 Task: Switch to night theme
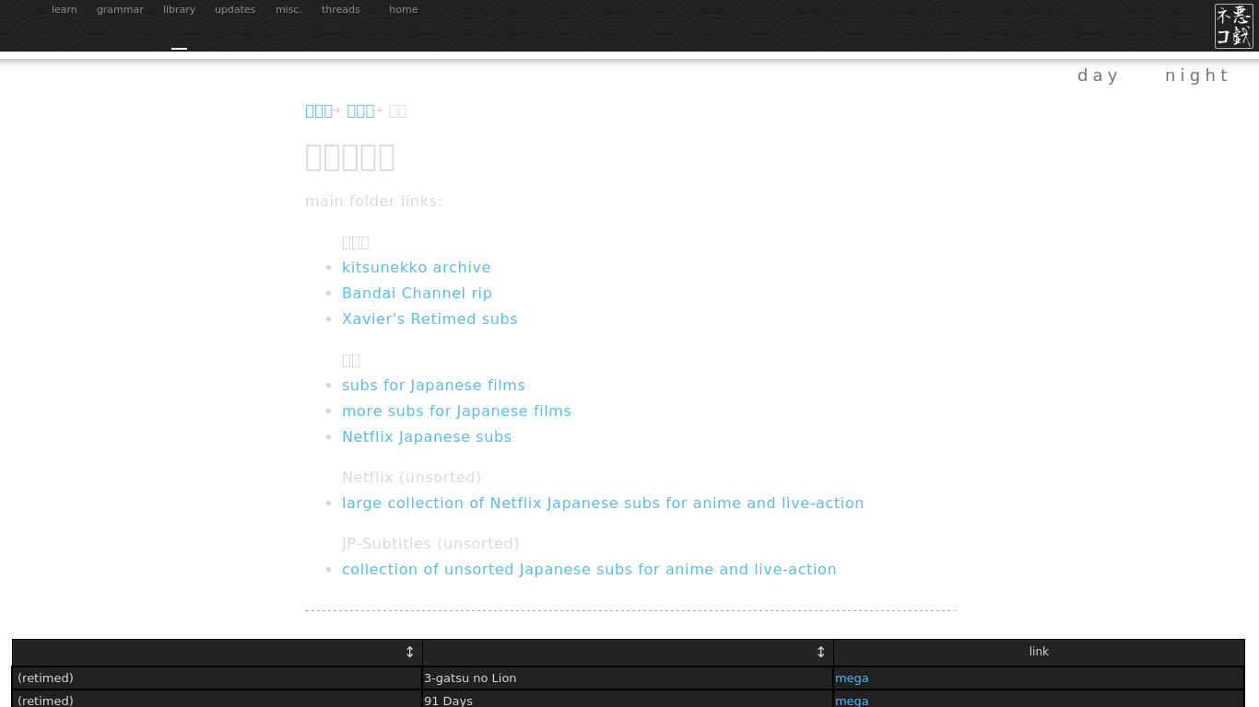pos(1196,75)
